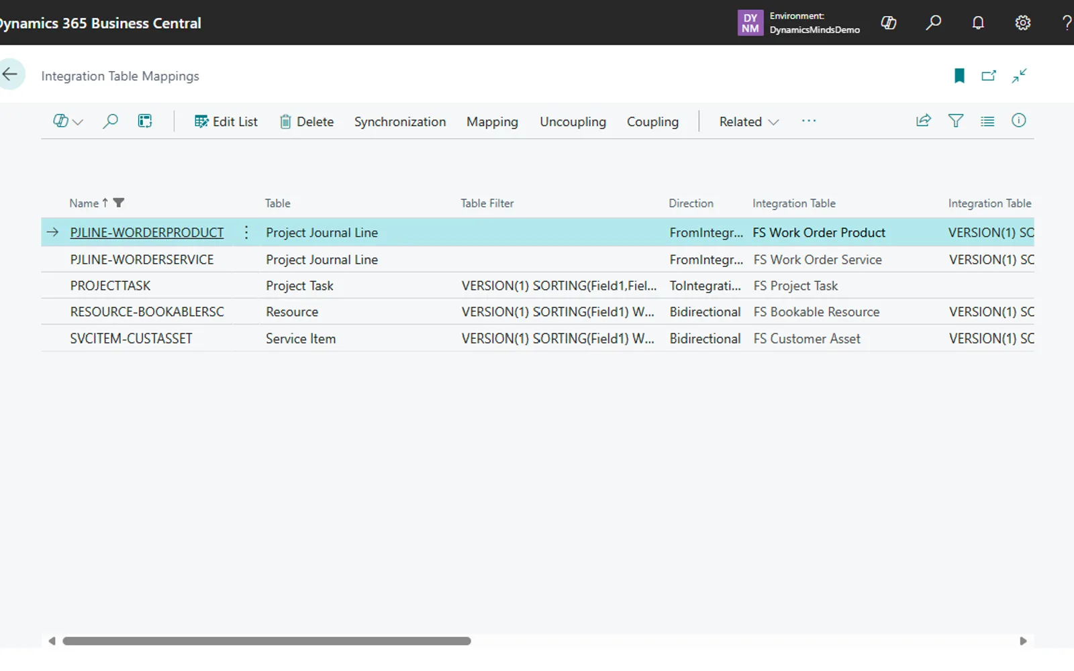
Task: Select the SVCITEM-CUSTASSET name cell
Action: [x=131, y=339]
